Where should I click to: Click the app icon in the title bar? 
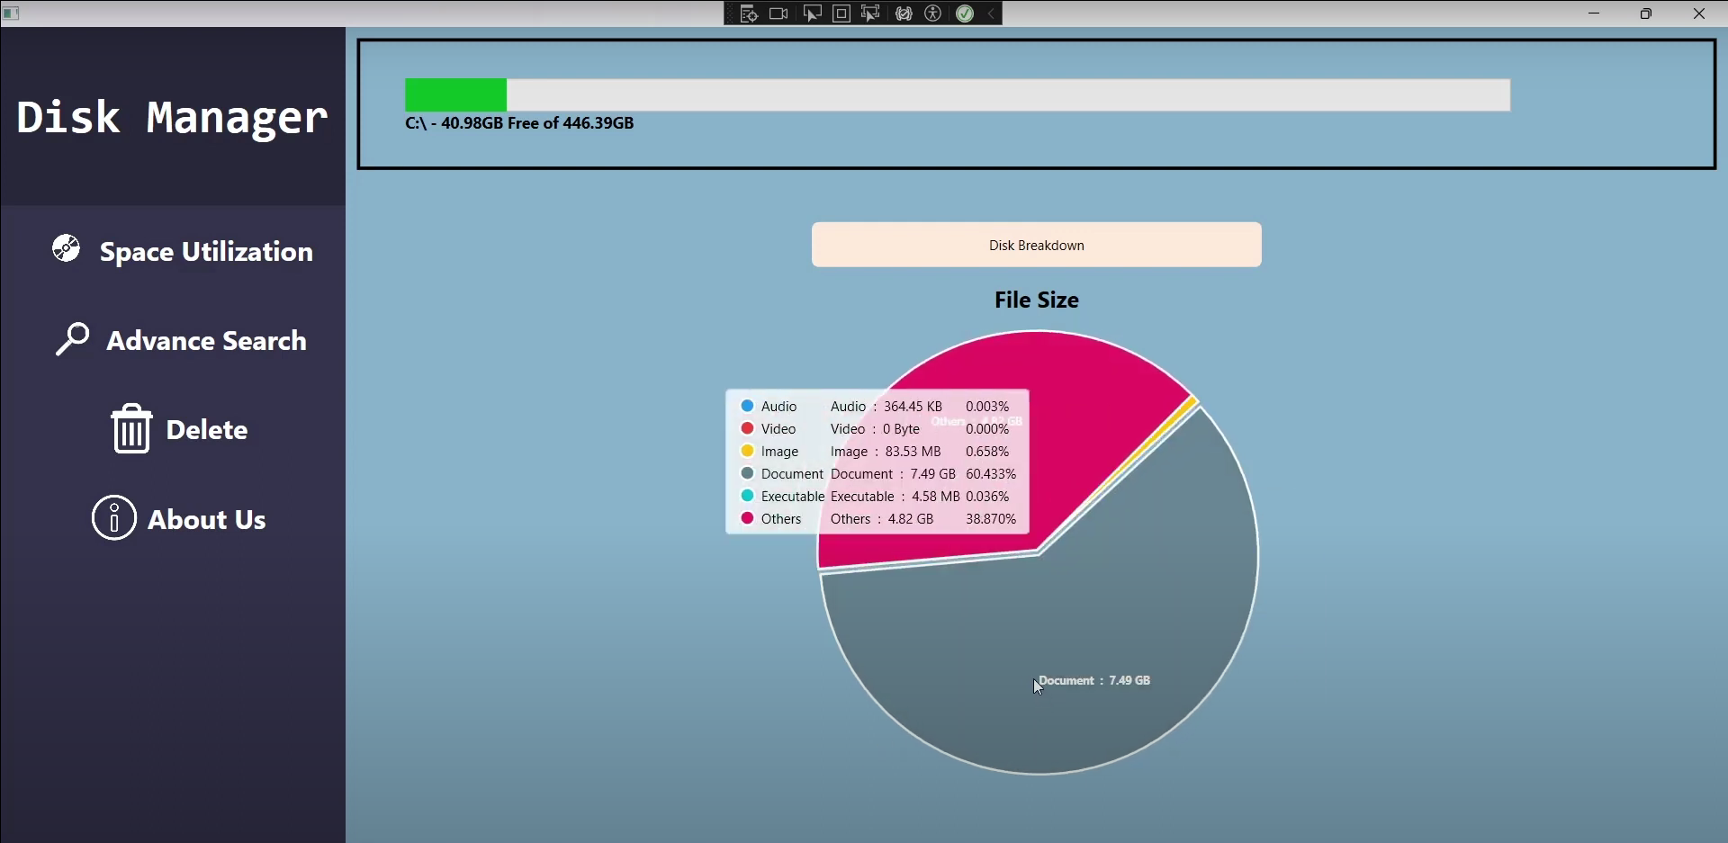coord(11,13)
